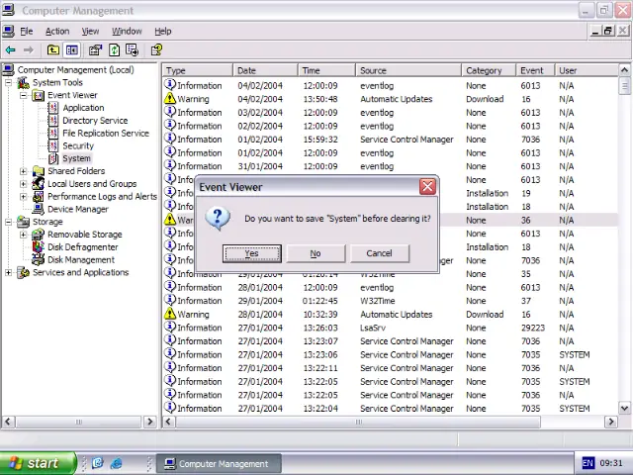Open the View menu

90,31
